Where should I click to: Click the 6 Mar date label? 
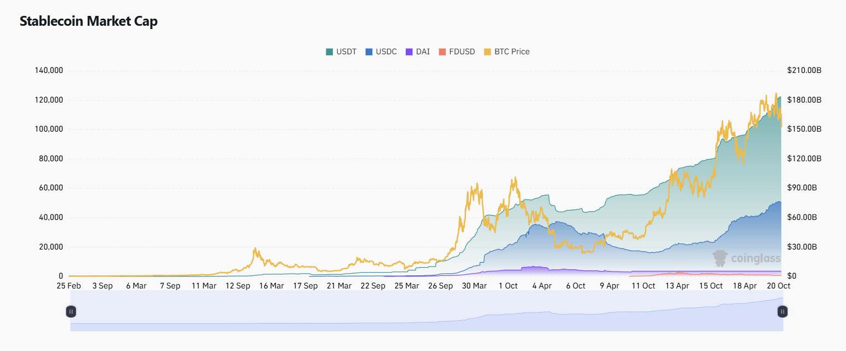[x=136, y=286]
